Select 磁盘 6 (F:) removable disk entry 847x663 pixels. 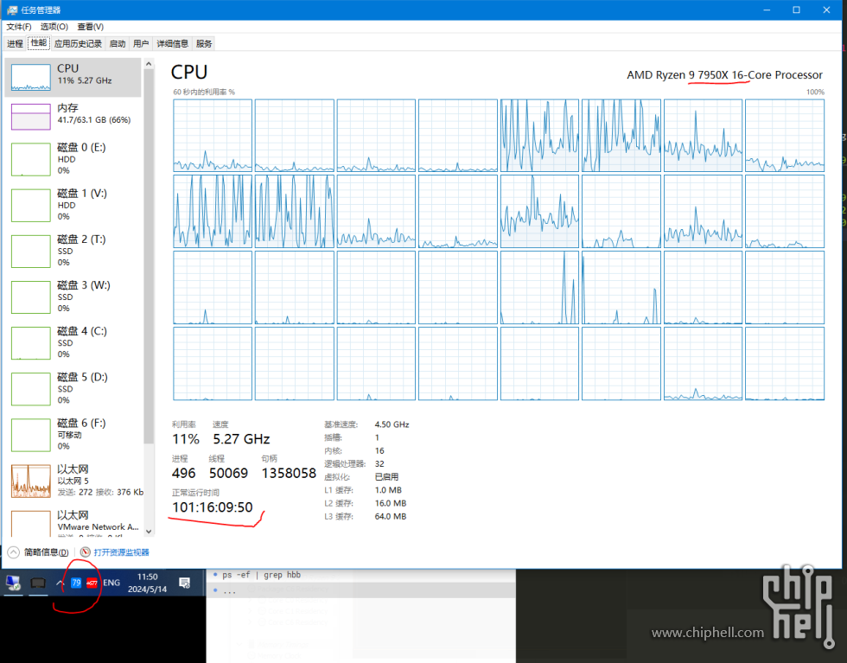click(73, 435)
